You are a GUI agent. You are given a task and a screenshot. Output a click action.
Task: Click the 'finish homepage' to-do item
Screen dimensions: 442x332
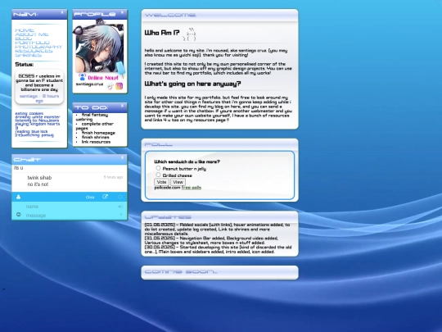98,133
